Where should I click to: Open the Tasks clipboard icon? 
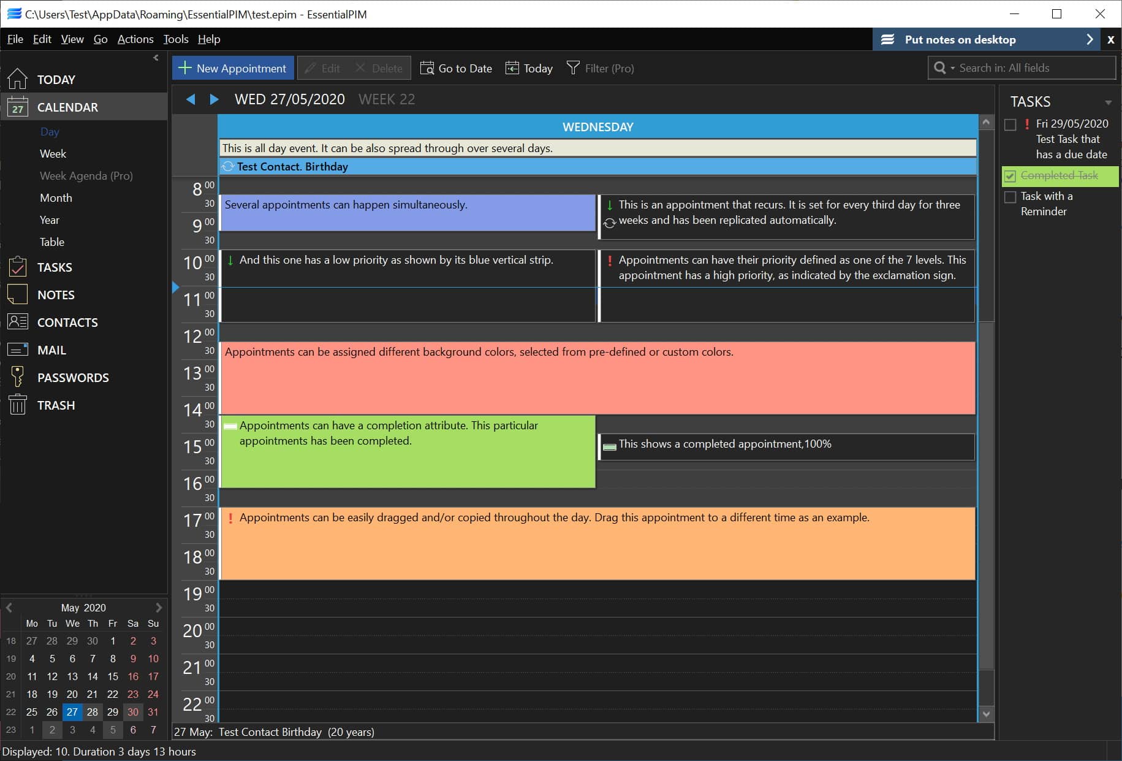[17, 267]
